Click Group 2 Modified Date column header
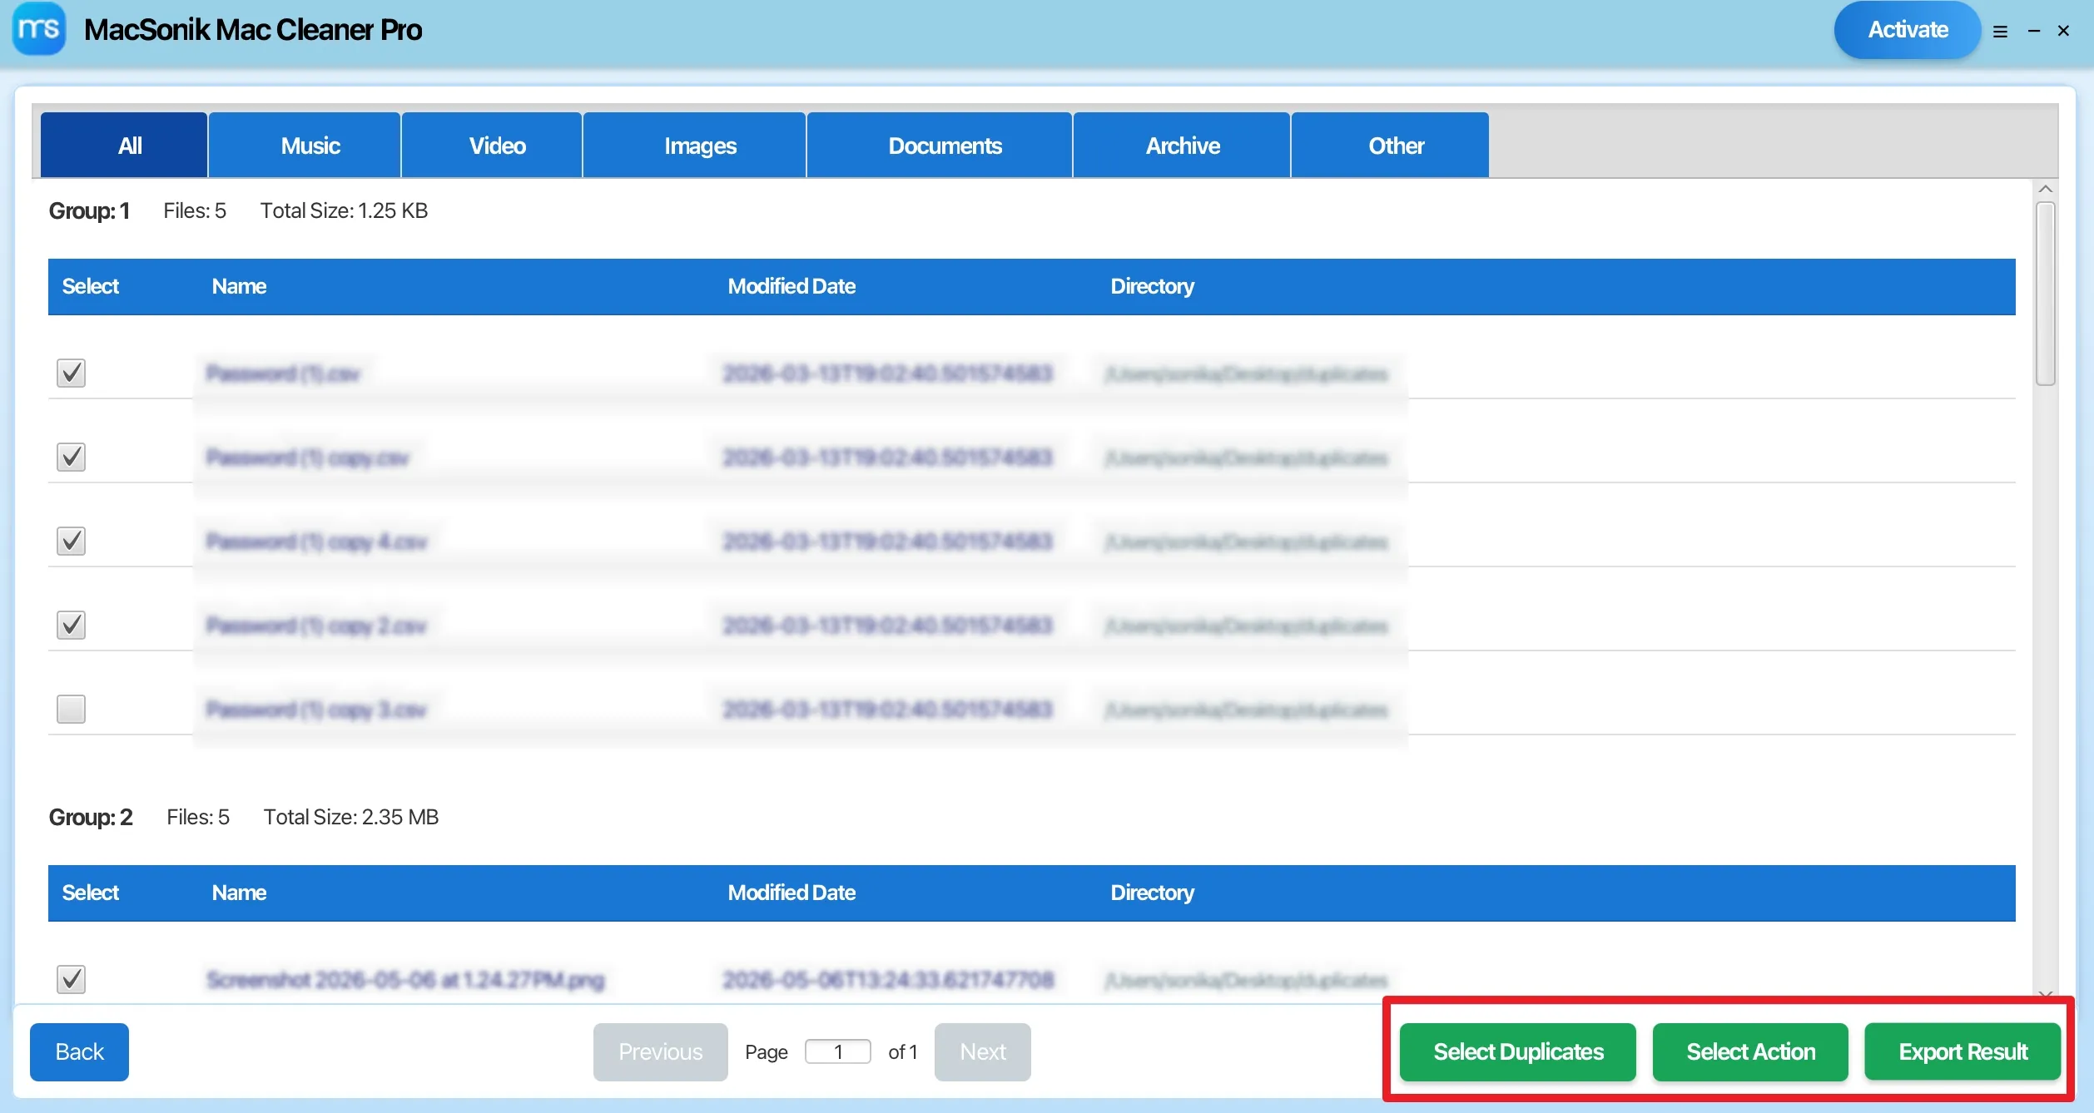 pyautogui.click(x=791, y=893)
